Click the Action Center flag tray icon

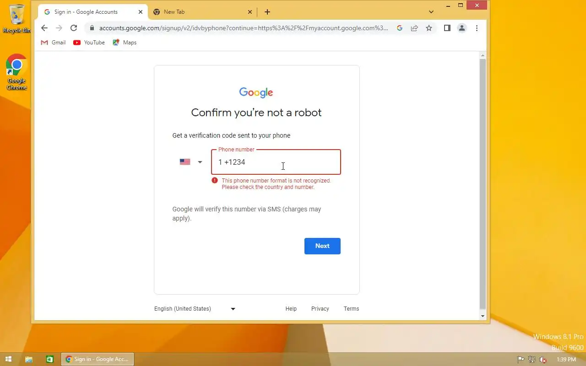click(x=521, y=360)
